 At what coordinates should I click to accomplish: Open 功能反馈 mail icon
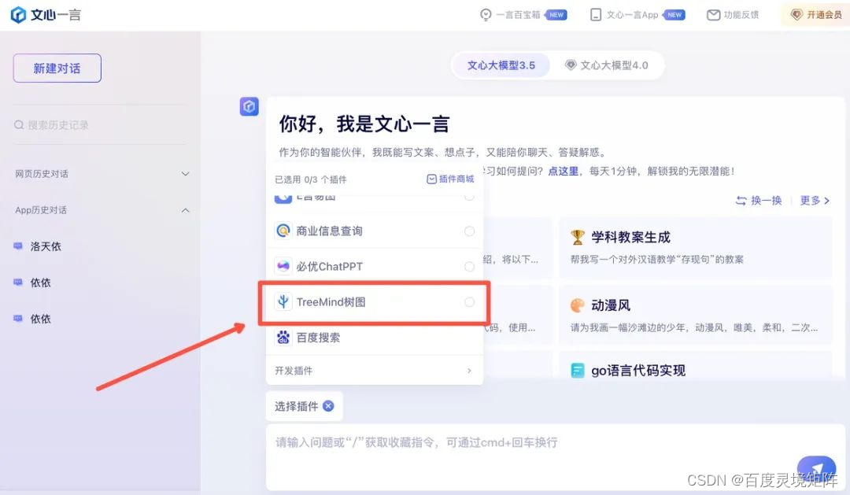[x=713, y=15]
